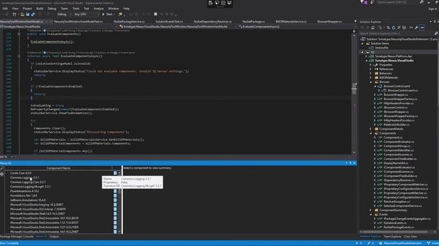Expand the BillOfMaterials folder
This screenshot has height=246, width=439.
370,78
